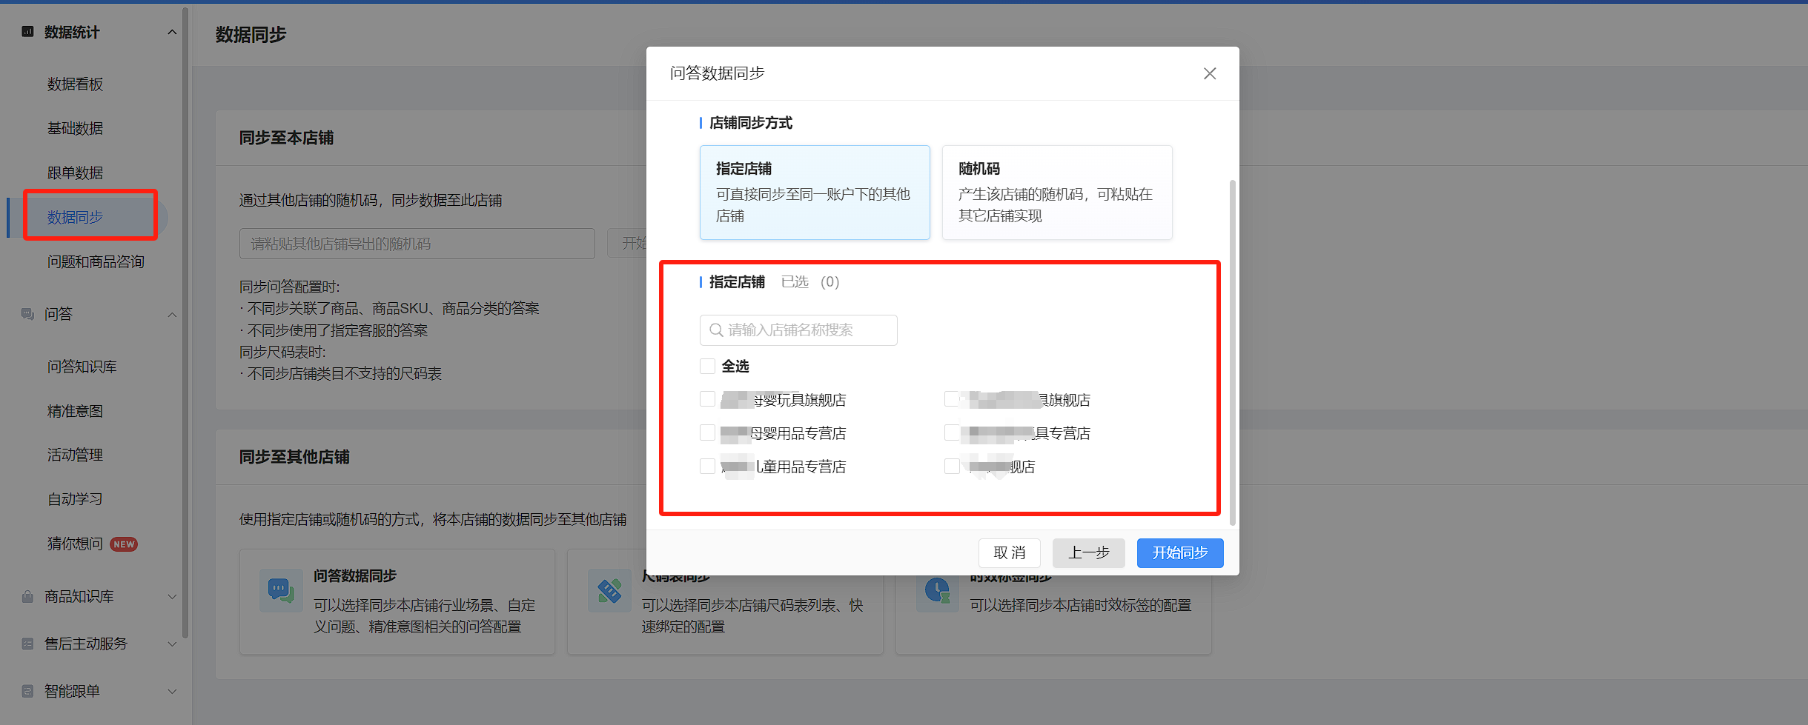Screen dimensions: 1808x725
Task: Expand the 商品知识库 menu chevron
Action: click(x=172, y=596)
